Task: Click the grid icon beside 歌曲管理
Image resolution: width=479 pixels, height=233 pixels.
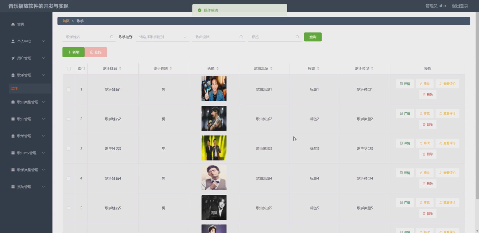Action: [13, 119]
